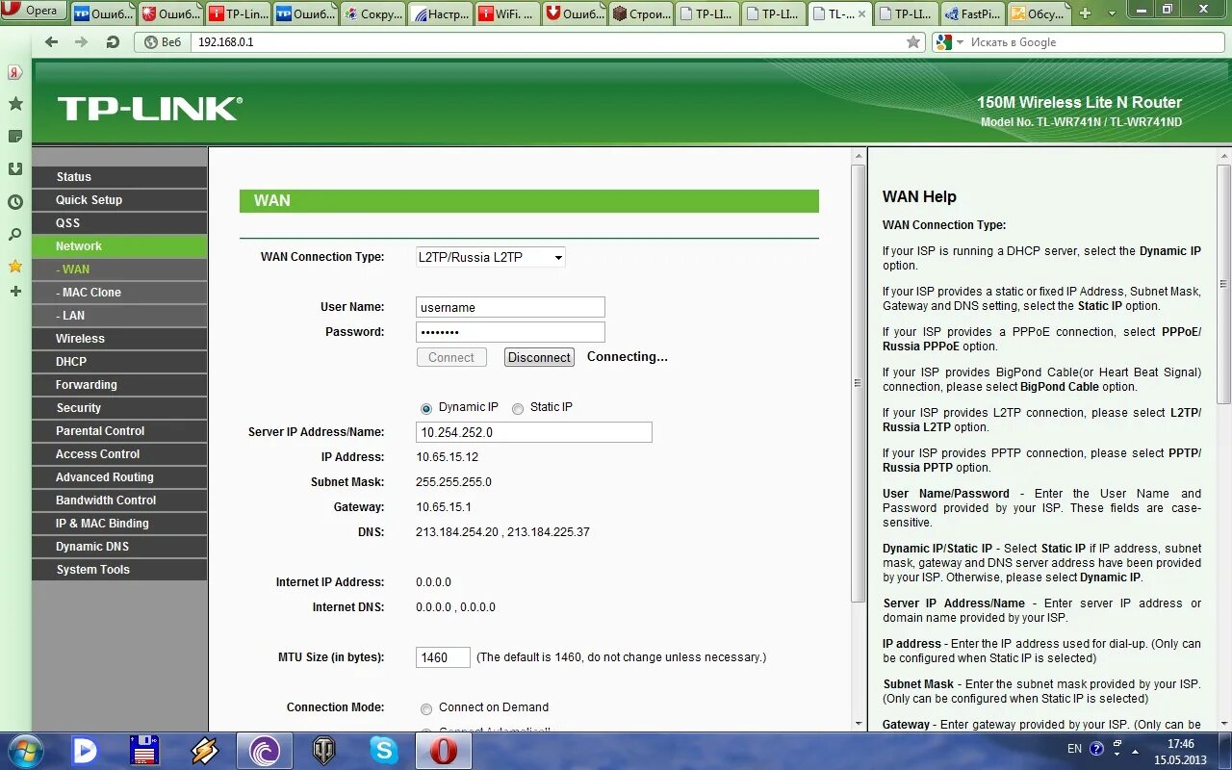Add a new panel with plus icon
This screenshot has height=770, width=1232.
point(15,291)
